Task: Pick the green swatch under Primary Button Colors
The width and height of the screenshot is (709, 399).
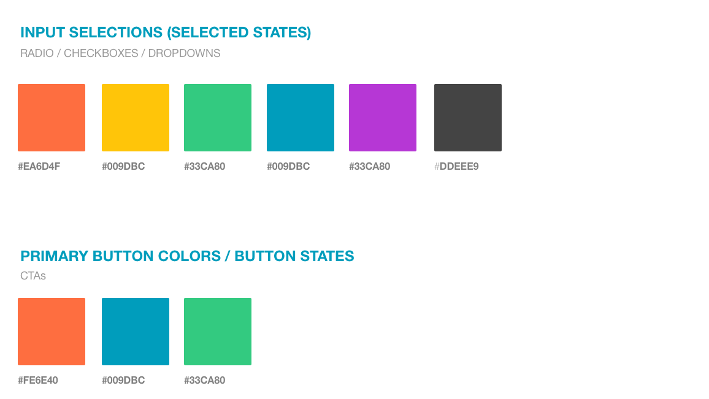Action: tap(218, 332)
